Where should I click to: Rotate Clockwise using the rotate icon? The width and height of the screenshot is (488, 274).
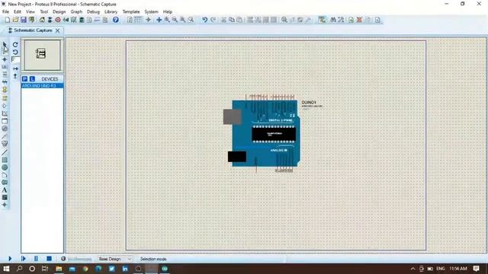tap(15, 45)
